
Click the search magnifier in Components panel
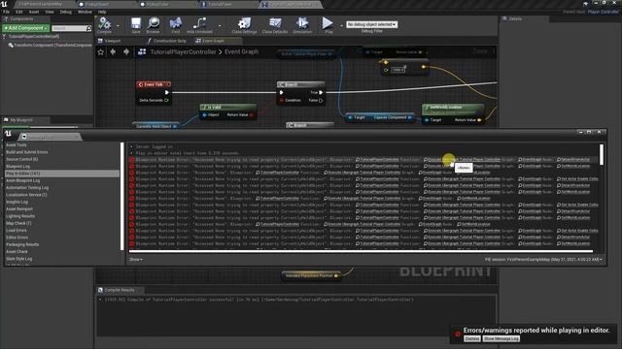click(x=88, y=28)
